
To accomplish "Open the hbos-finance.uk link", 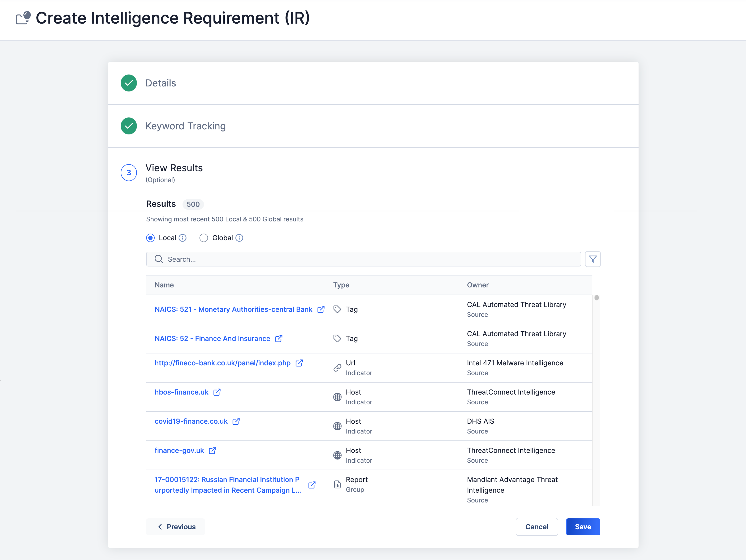I will point(181,392).
